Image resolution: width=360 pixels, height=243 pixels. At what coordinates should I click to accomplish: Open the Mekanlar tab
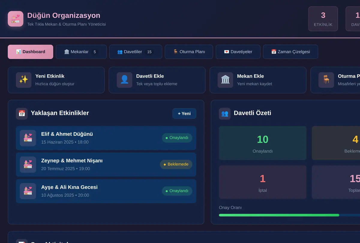(x=81, y=52)
